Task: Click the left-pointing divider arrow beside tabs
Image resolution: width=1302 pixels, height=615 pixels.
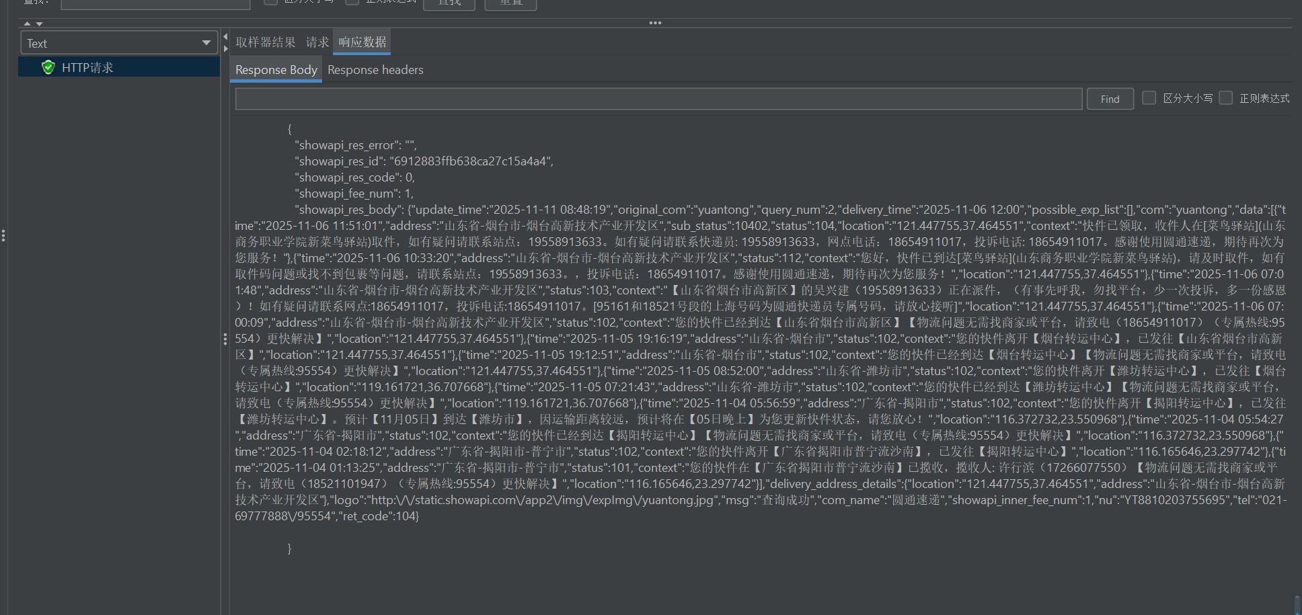Action: click(x=225, y=37)
